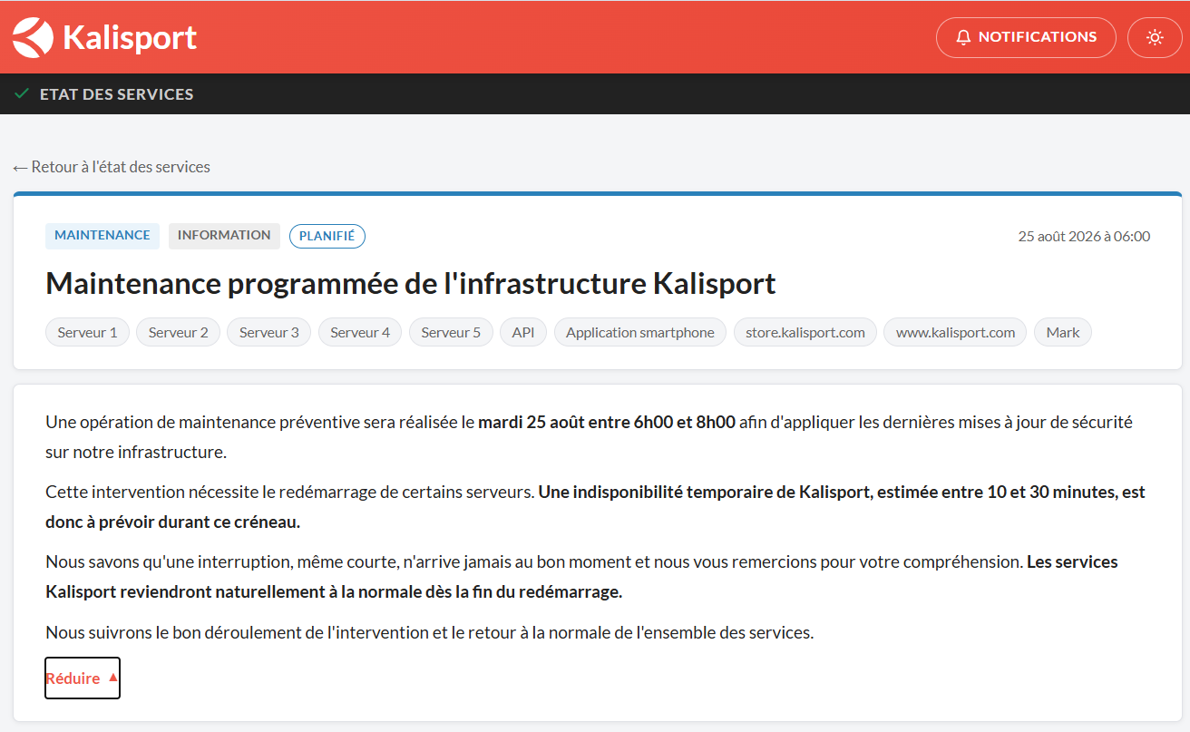Select the www.kalisport.com chip
The width and height of the screenshot is (1190, 732).
pyautogui.click(x=955, y=333)
